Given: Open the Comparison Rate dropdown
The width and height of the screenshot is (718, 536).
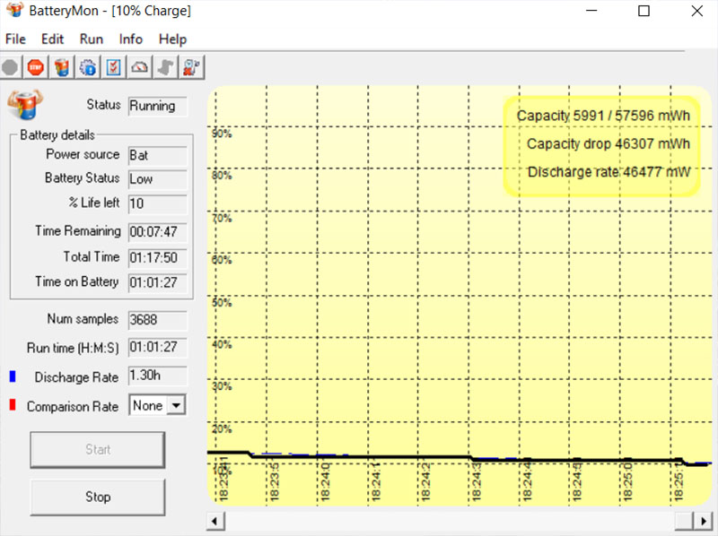Looking at the screenshot, I should click(149, 405).
